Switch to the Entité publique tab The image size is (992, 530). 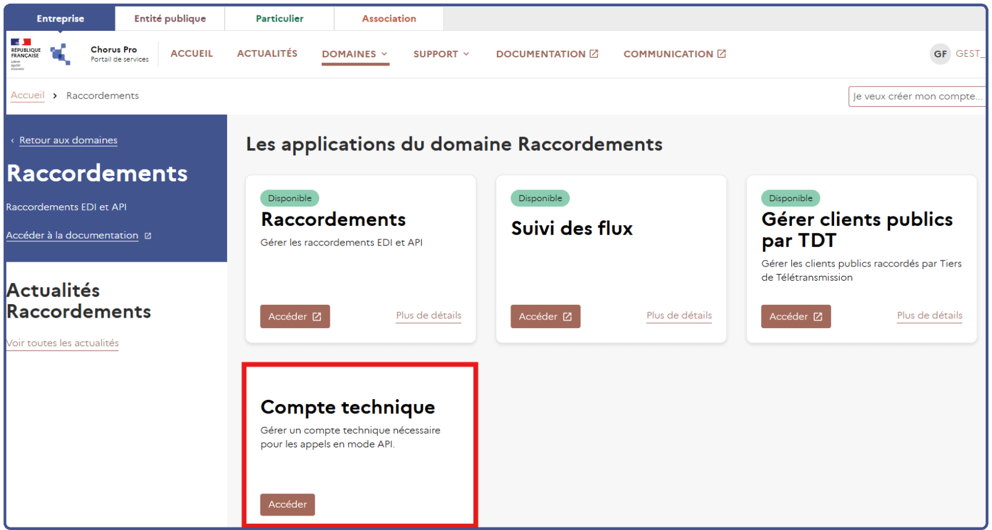170,19
